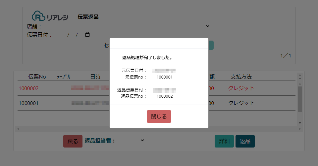Click the left arrow of horizontal scrollbar
The width and height of the screenshot is (318, 166).
click(18, 129)
